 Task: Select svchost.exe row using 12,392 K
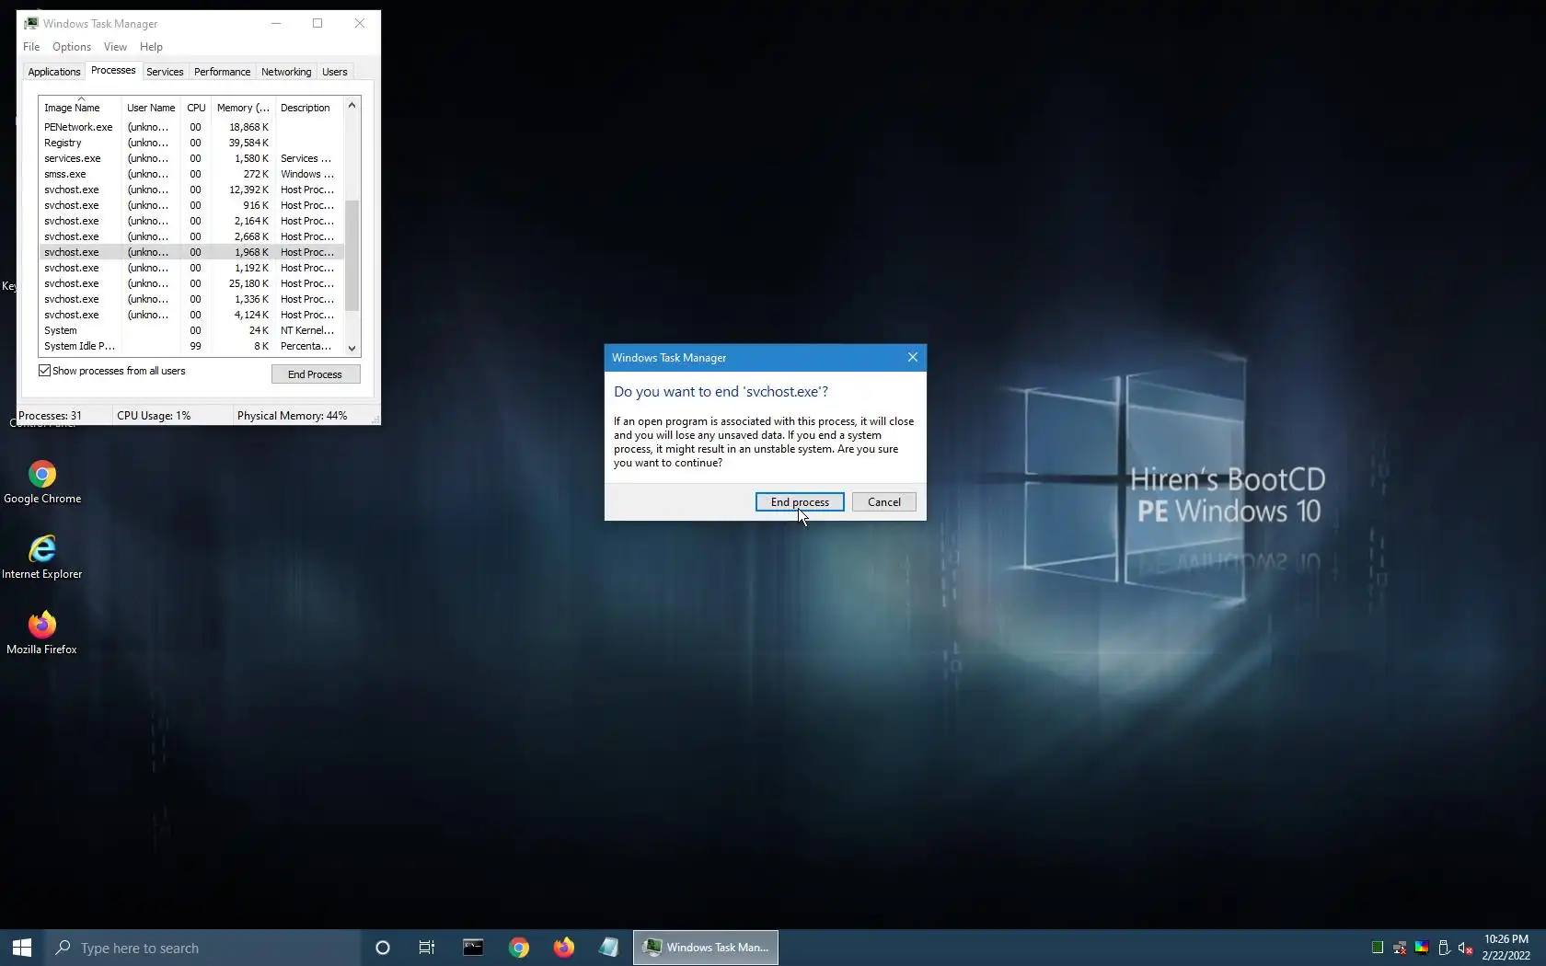coord(191,190)
